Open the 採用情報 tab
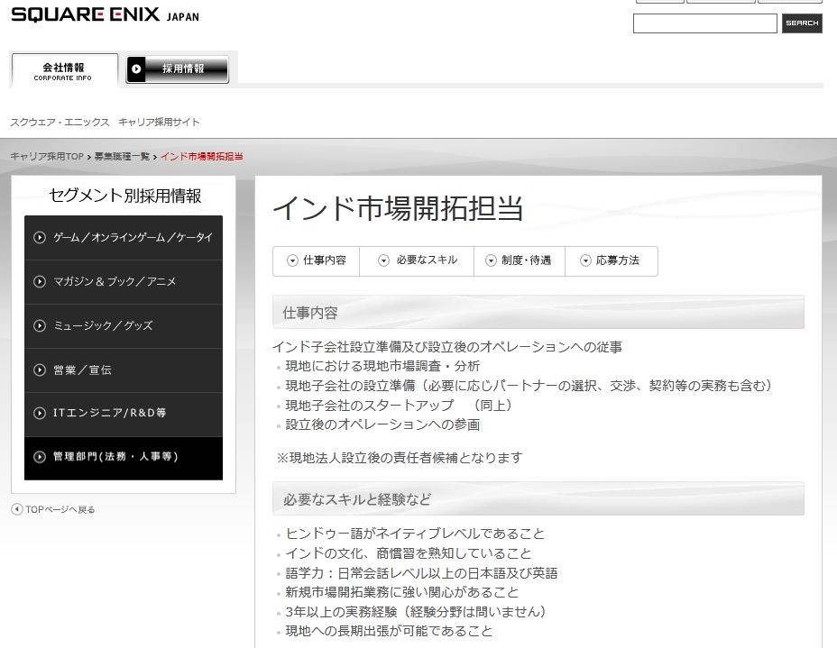The image size is (837, 648). point(177,69)
